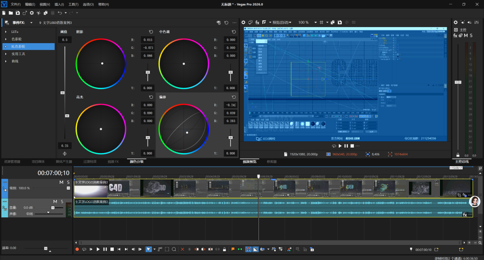Image resolution: width=484 pixels, height=260 pixels.
Task: Solo the audio track
Action: 62,201
